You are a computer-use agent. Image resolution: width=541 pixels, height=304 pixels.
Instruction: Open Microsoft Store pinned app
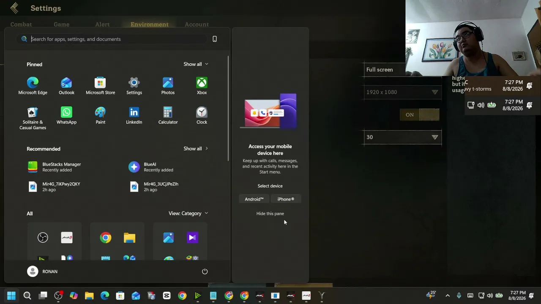click(x=100, y=86)
